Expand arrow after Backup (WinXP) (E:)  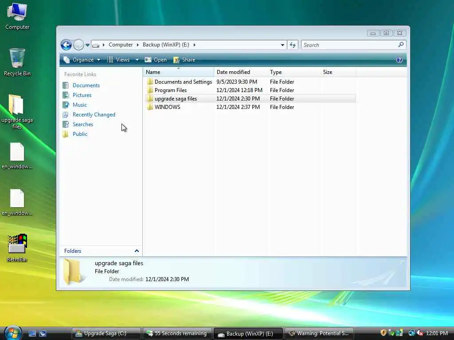pyautogui.click(x=194, y=45)
